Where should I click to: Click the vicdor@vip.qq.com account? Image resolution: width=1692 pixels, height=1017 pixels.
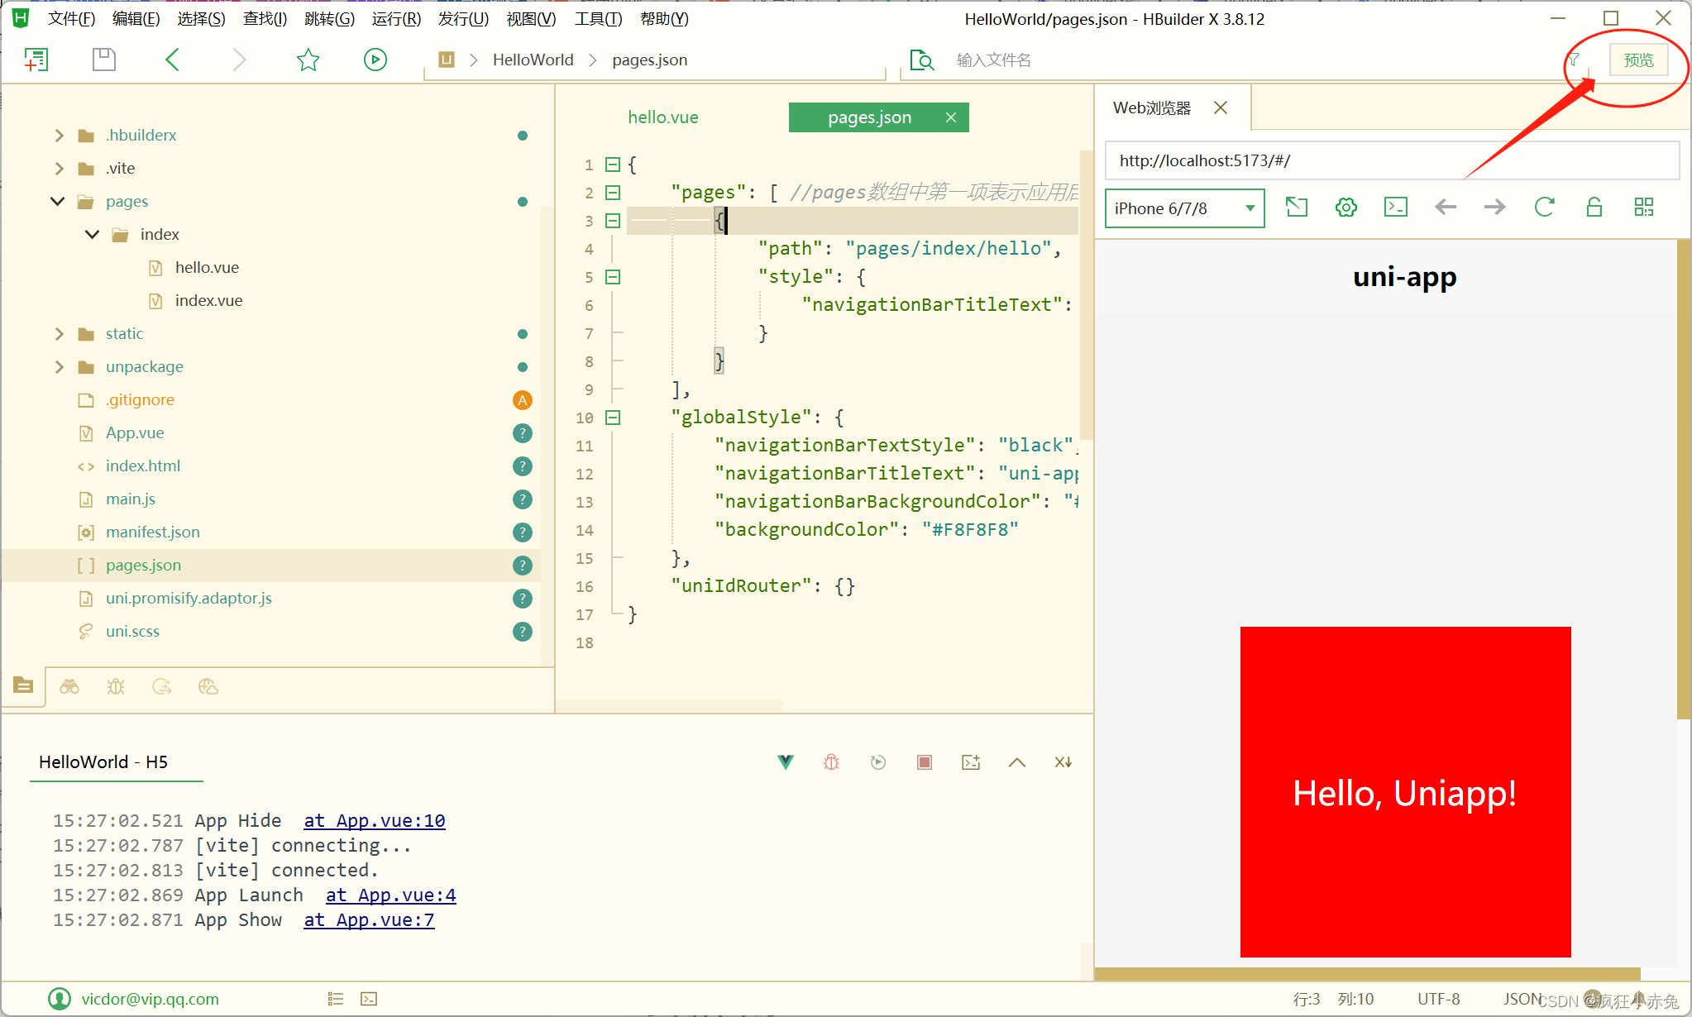coord(150,999)
